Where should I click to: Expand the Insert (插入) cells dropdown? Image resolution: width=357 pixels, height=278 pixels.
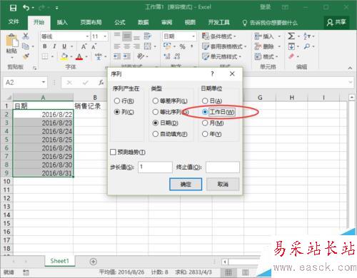(279, 36)
